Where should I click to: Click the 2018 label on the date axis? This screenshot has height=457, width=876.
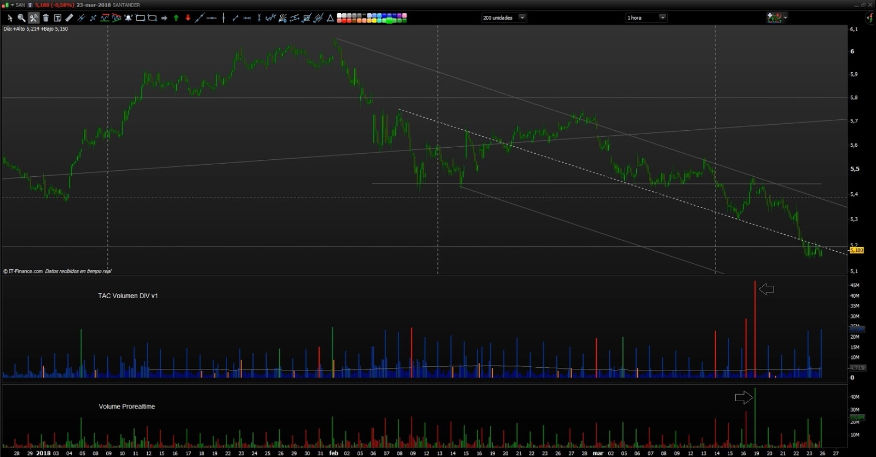point(43,453)
